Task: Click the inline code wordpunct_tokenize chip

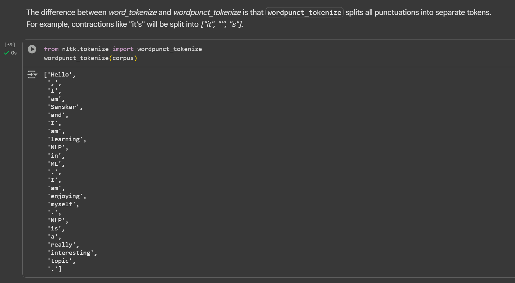Action: 304,12
